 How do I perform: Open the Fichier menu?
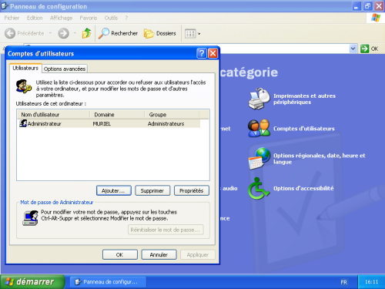12,18
